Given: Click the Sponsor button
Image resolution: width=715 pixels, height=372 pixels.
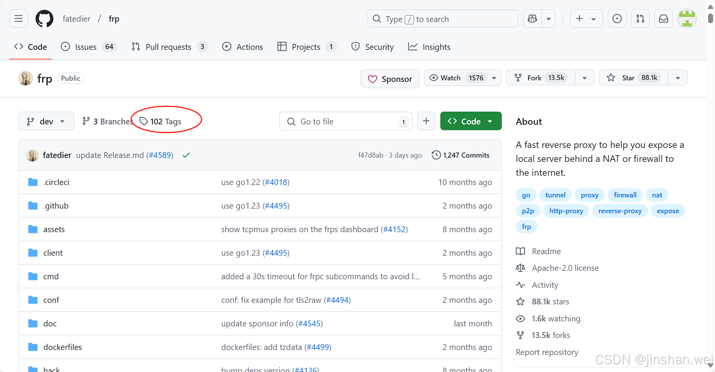Looking at the screenshot, I should tap(390, 79).
